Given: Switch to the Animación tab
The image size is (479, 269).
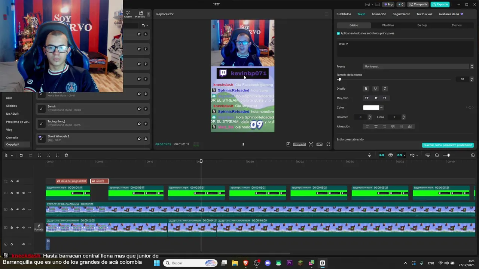Looking at the screenshot, I should point(379,14).
